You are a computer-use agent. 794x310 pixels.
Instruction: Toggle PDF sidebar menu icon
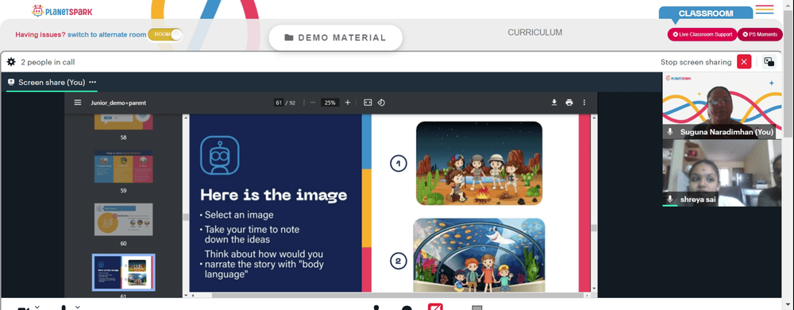tap(78, 103)
